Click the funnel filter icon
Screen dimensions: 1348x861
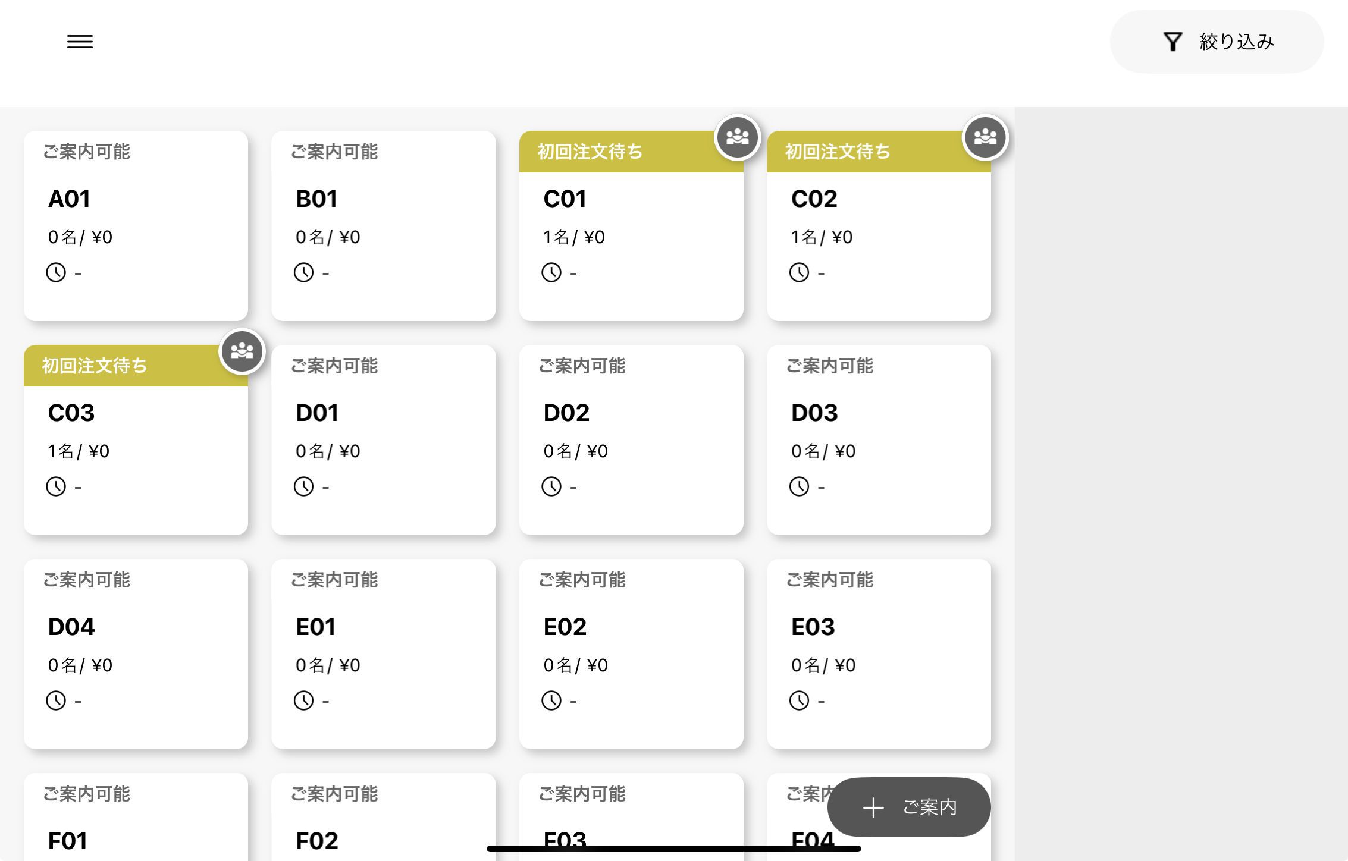[1172, 42]
